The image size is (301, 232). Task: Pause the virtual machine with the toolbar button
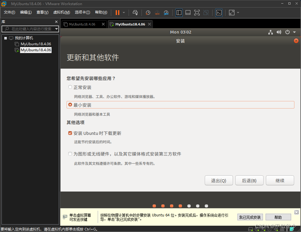pyautogui.click(x=117, y=13)
